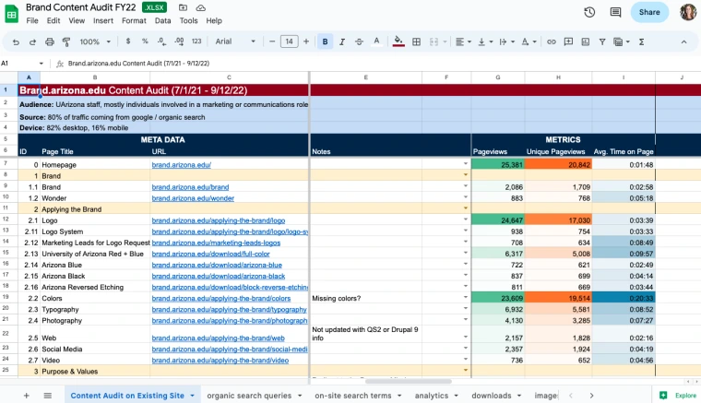Increase decimal places icon

pyautogui.click(x=179, y=41)
